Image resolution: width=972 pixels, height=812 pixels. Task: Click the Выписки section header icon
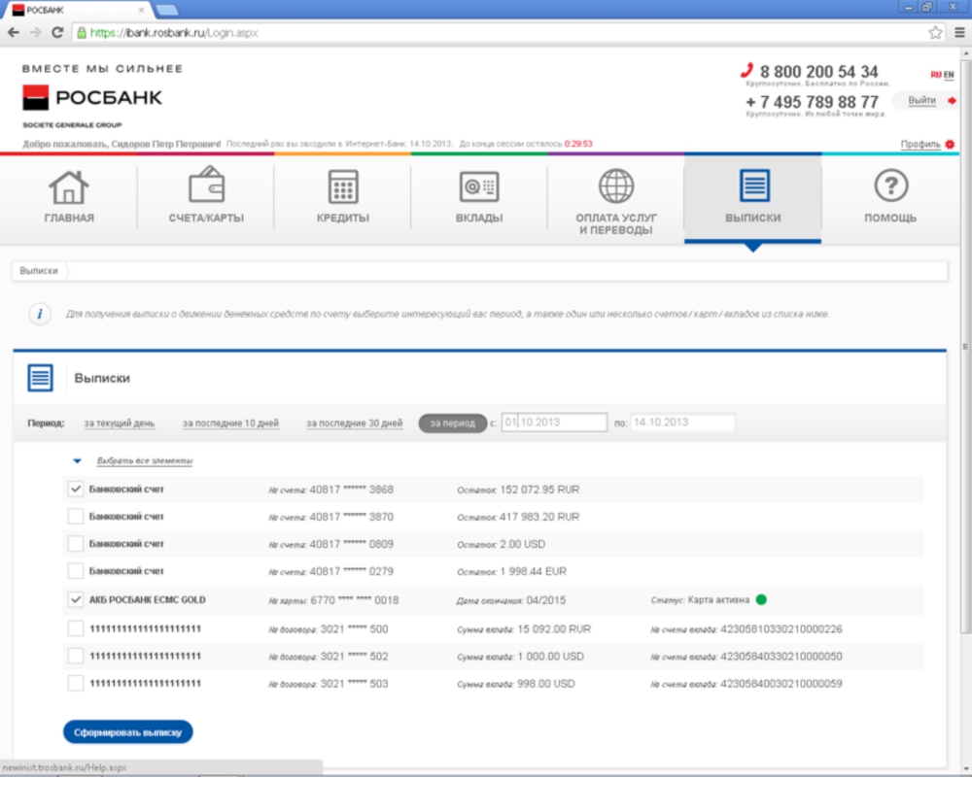coord(40,378)
